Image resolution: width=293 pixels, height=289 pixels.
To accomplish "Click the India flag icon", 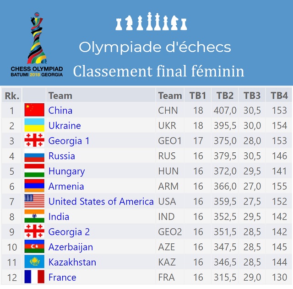I will [34, 216].
